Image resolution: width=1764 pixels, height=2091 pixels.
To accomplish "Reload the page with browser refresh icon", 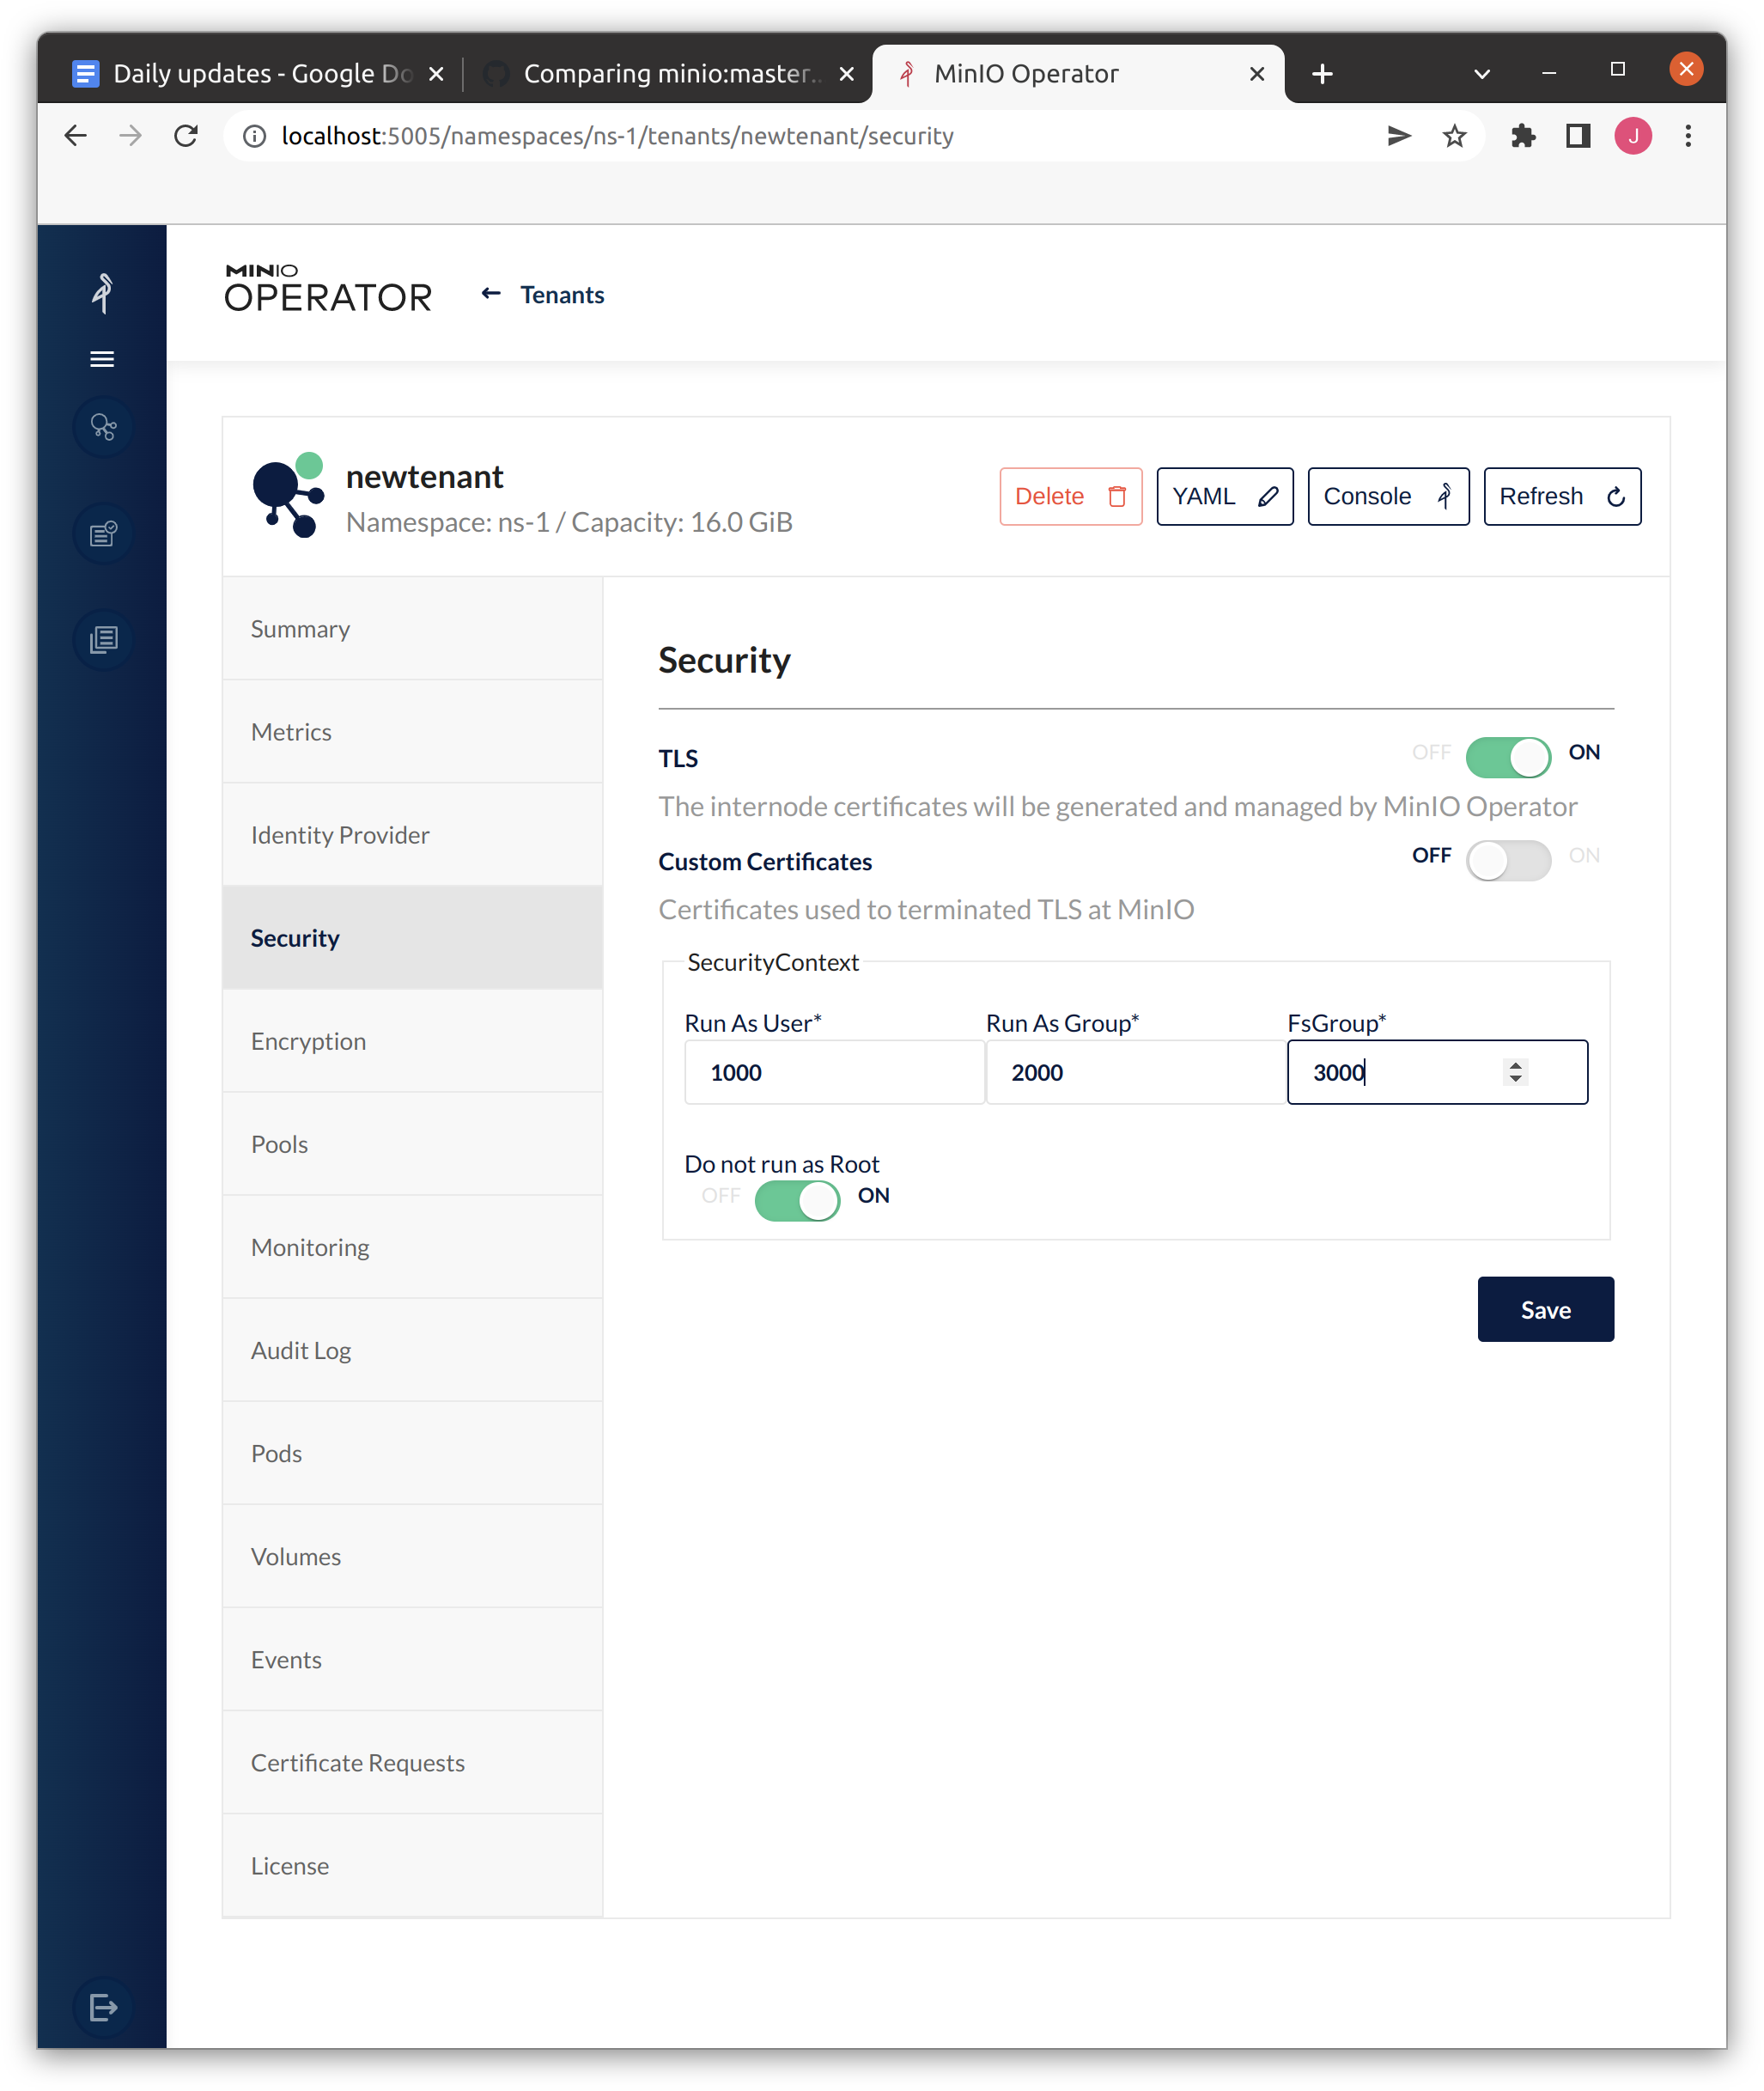I will click(x=186, y=136).
